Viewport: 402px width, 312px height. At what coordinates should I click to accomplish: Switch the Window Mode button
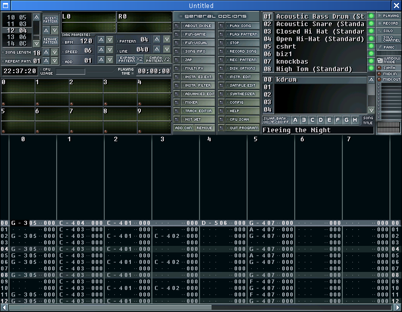point(388,60)
